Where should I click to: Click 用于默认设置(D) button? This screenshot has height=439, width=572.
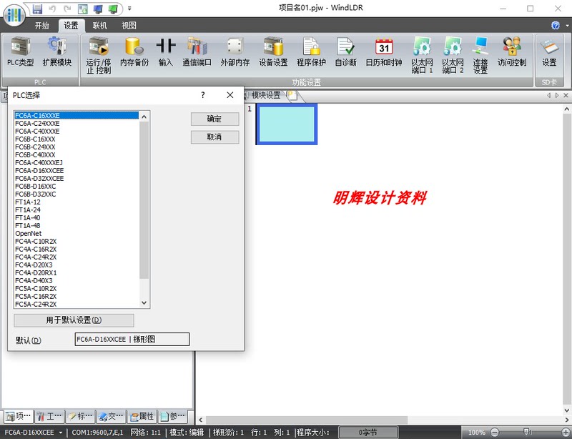tap(74, 320)
